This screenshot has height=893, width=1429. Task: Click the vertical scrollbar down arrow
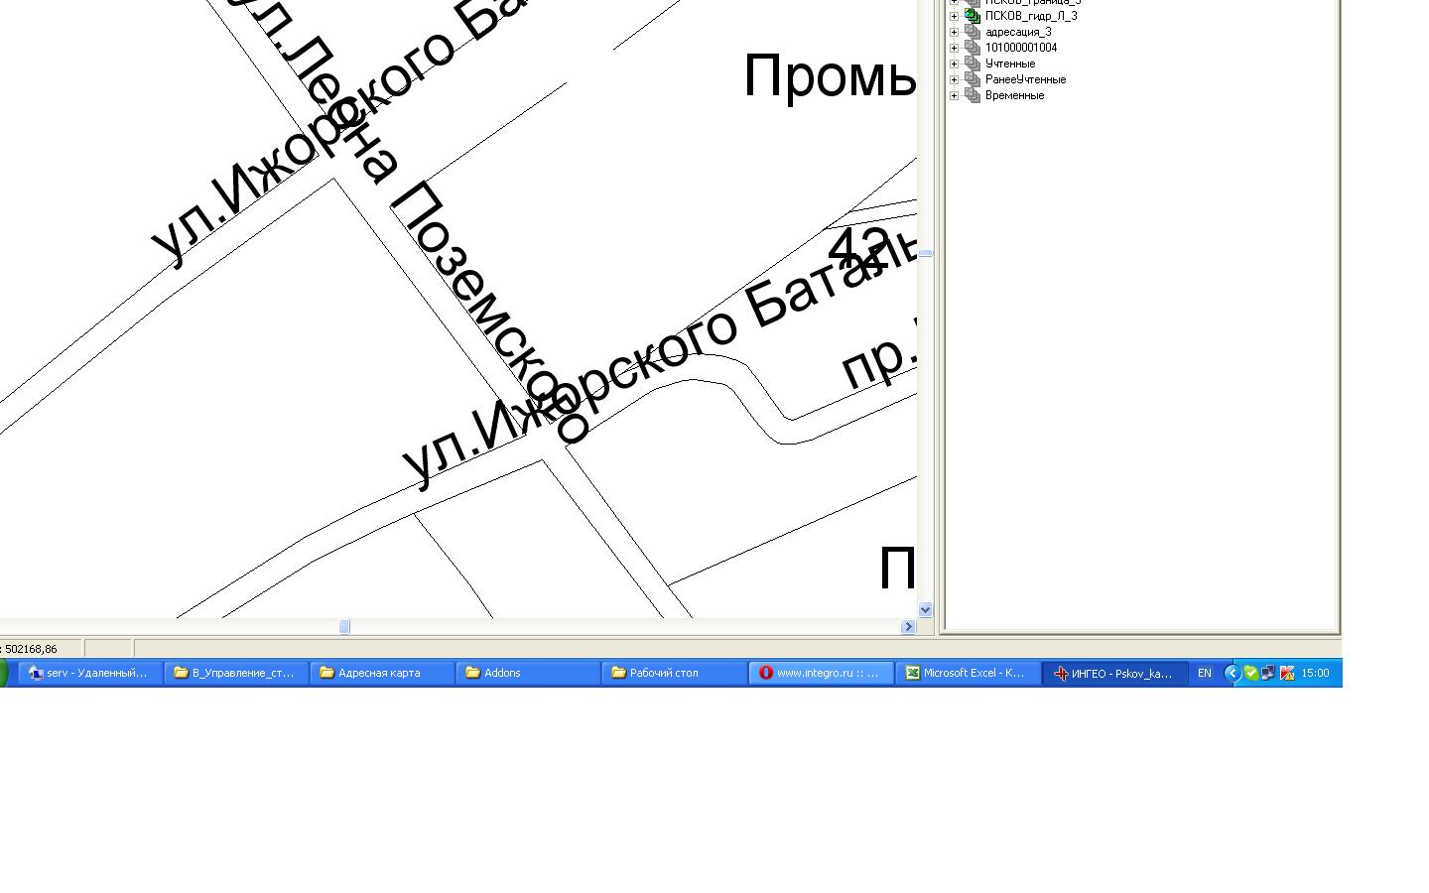click(x=925, y=610)
